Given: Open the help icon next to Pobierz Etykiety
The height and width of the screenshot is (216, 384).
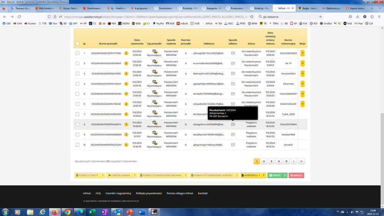Looking at the screenshot, I should (103, 175).
